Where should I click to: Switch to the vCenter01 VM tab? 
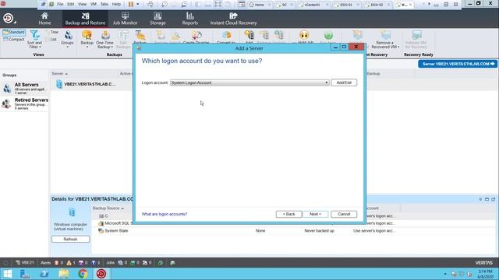(313, 5)
